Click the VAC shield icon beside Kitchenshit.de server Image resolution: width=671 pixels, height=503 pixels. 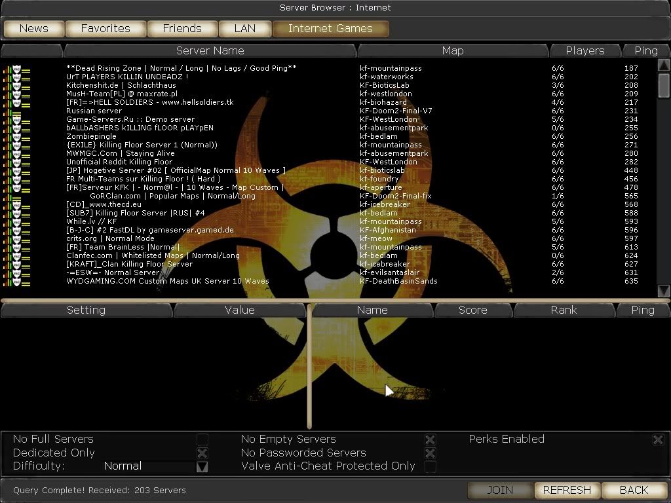pyautogui.click(x=17, y=85)
